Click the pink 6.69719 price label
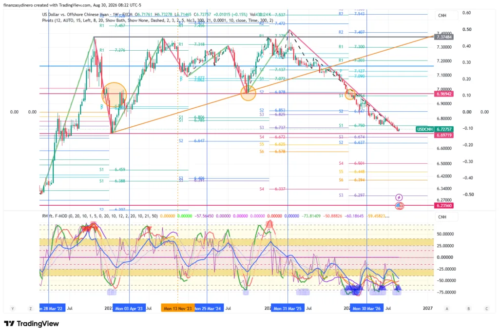This screenshot has width=499, height=334. click(x=444, y=135)
